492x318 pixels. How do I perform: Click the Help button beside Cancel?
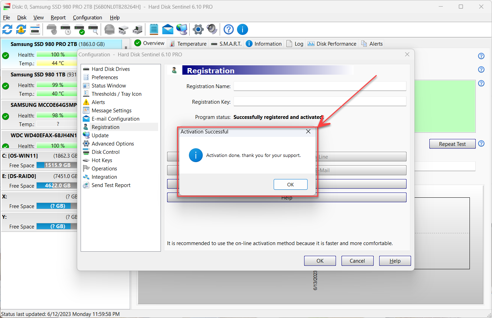(x=395, y=261)
